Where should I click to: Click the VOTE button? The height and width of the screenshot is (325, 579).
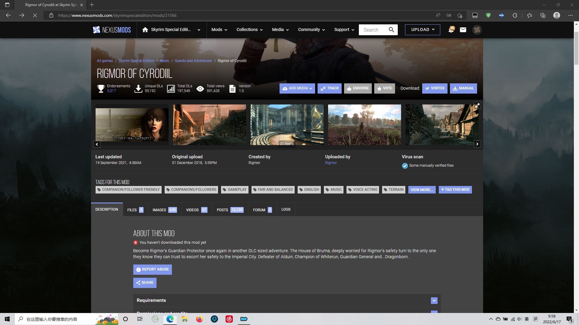pyautogui.click(x=384, y=88)
